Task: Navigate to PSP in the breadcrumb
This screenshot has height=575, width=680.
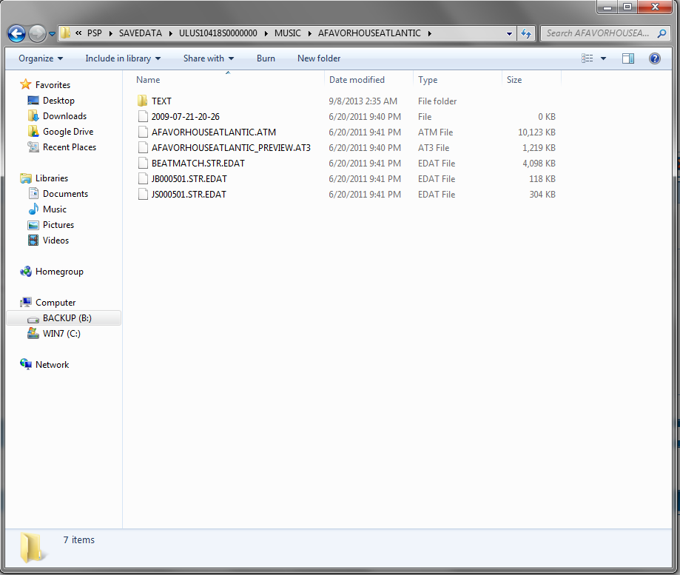Action: (95, 33)
